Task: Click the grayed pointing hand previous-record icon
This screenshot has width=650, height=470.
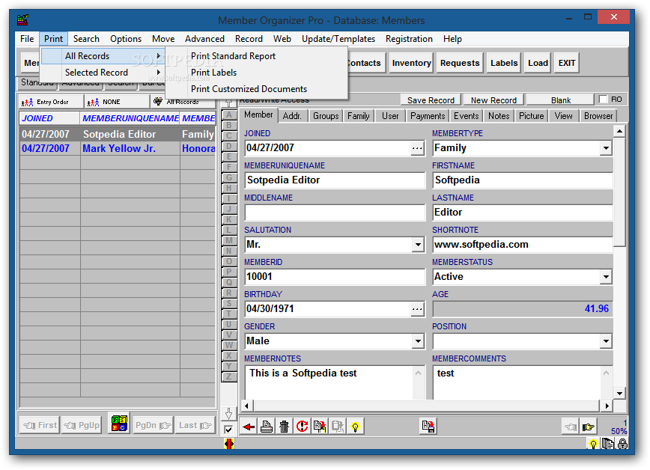Action: [571, 427]
